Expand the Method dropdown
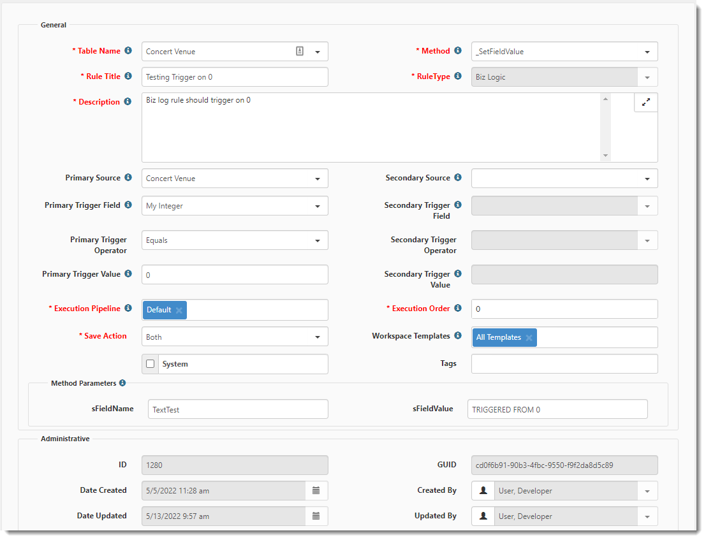 647,52
